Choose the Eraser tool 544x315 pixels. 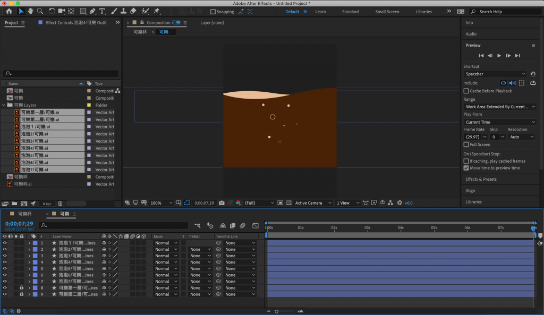tap(133, 11)
